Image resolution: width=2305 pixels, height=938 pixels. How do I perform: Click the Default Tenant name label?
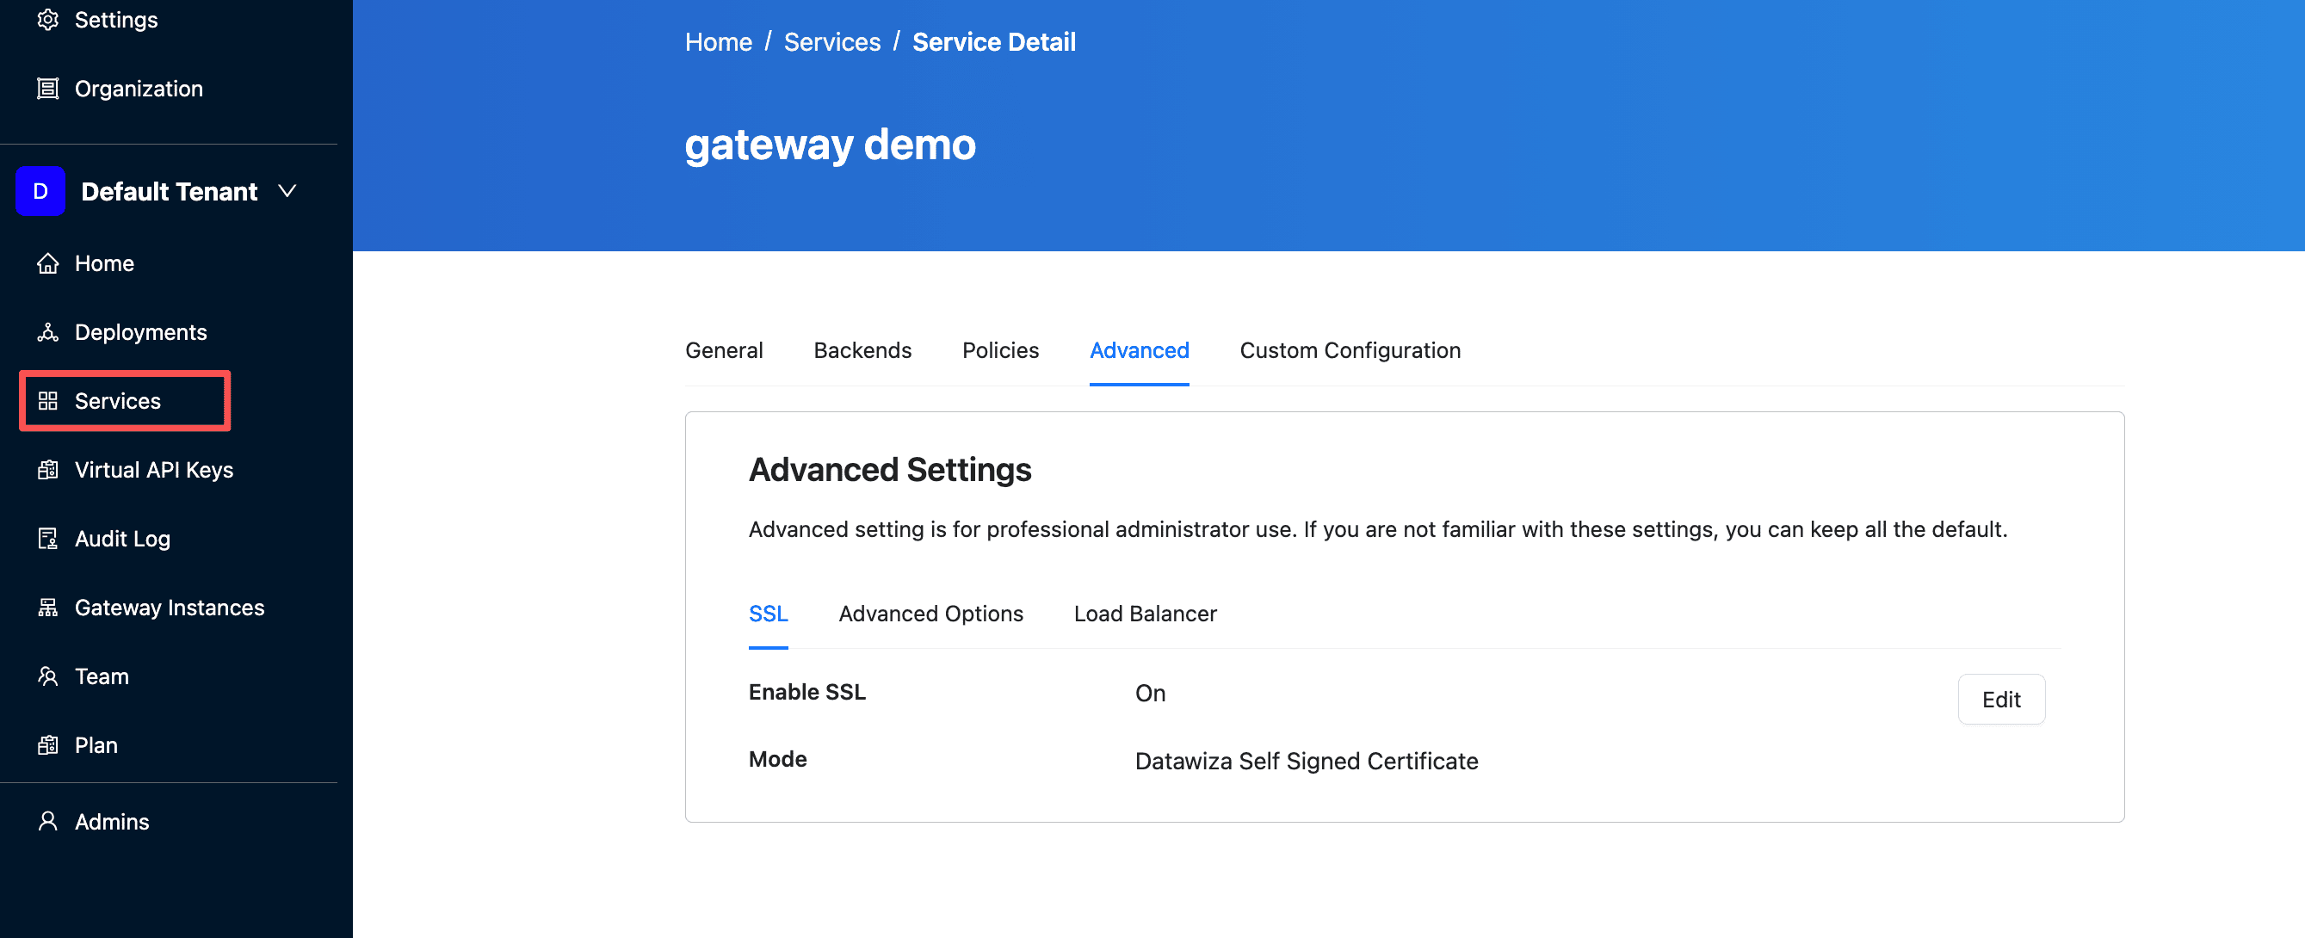(x=169, y=192)
